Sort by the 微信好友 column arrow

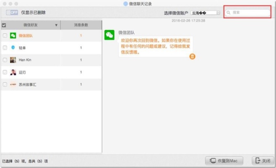56,25
